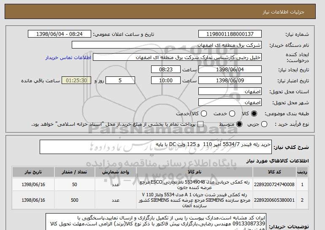The image size is (325, 230).
Task: Open the buyer contact information link
Action: 68,57
